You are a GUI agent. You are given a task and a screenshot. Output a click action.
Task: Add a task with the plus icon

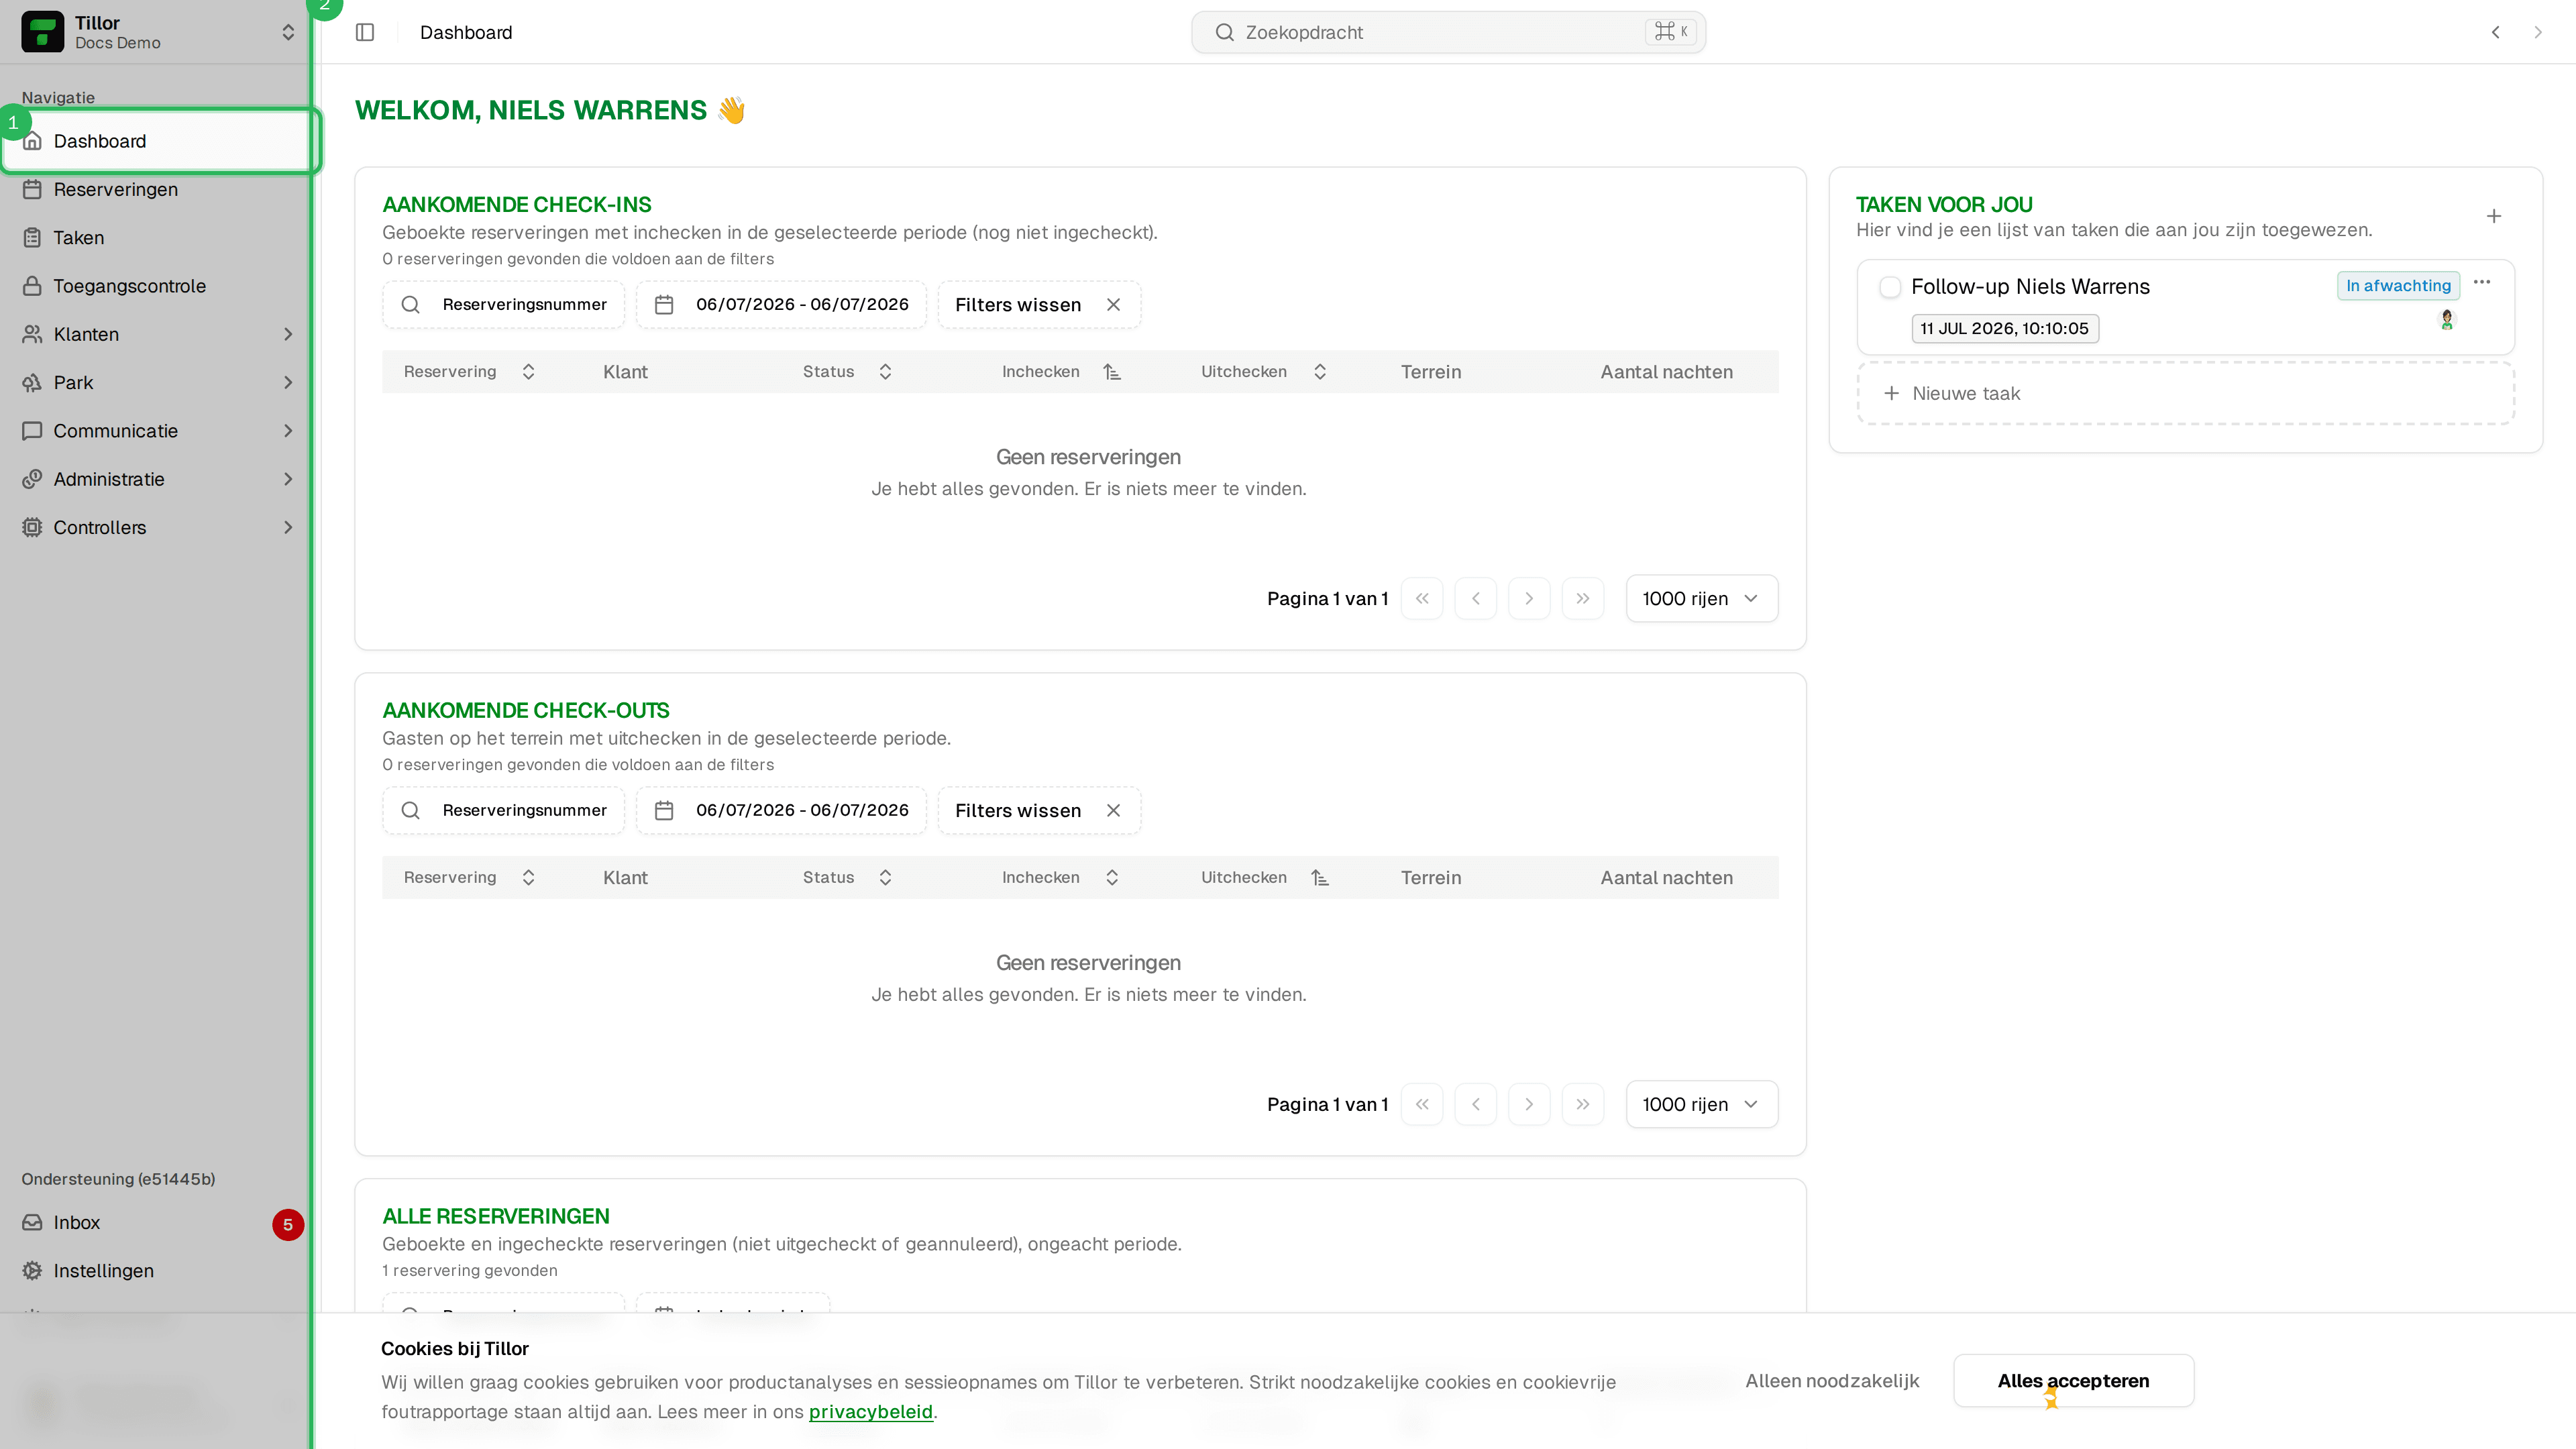2494,216
